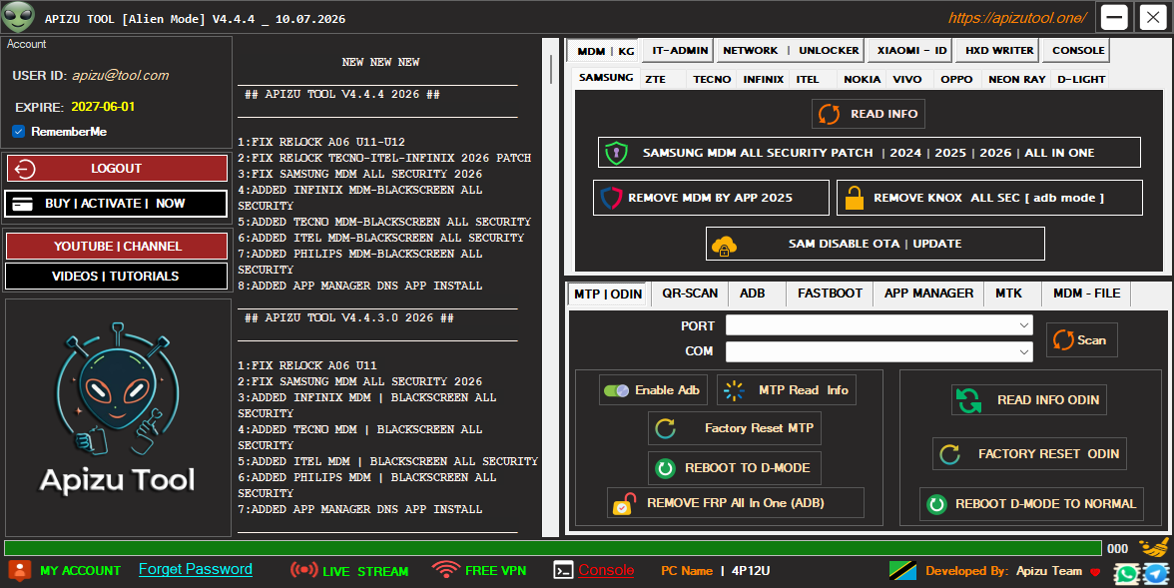
Task: Click the green icon on Reboot D-Mode to Normal
Action: point(936,504)
